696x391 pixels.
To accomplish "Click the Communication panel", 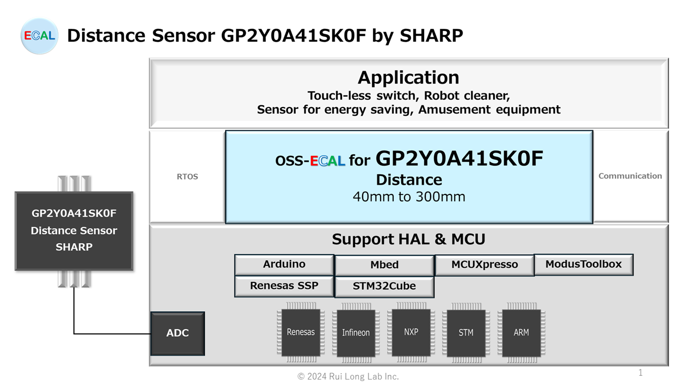I will (630, 176).
